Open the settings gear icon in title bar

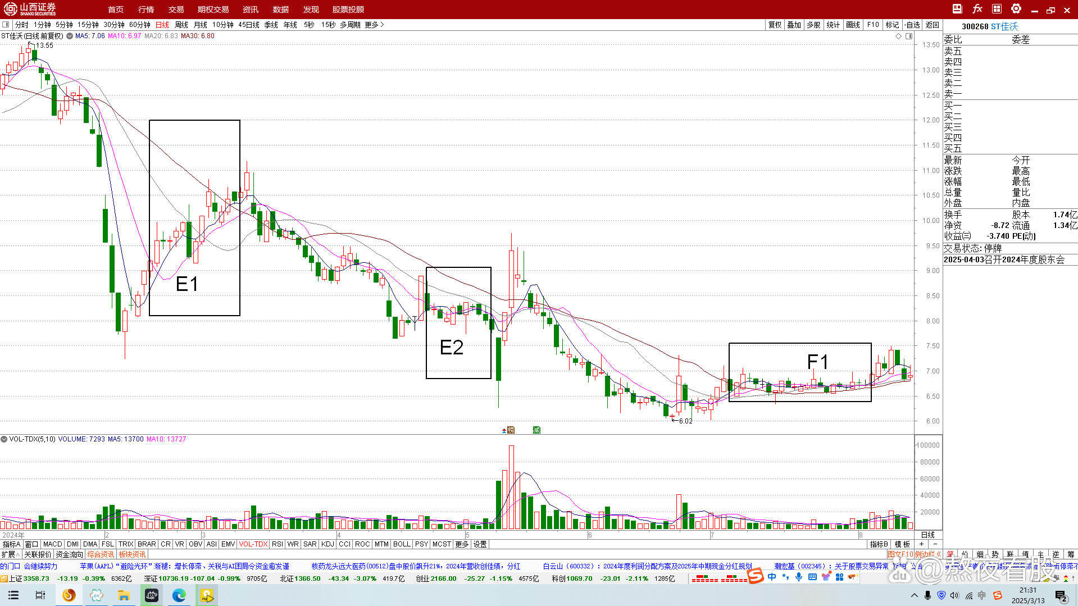[1016, 9]
